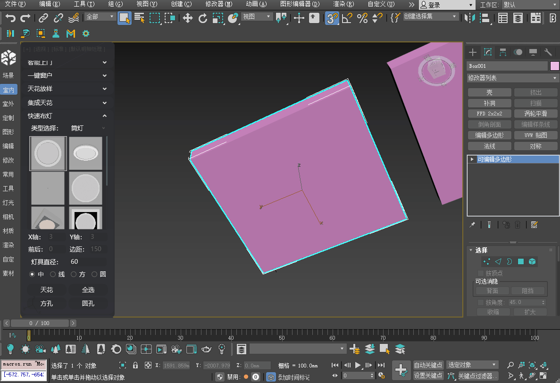Toggle 3D Snaps on the toolbar
Viewport: 560px width, 383px height.
tap(332, 17)
